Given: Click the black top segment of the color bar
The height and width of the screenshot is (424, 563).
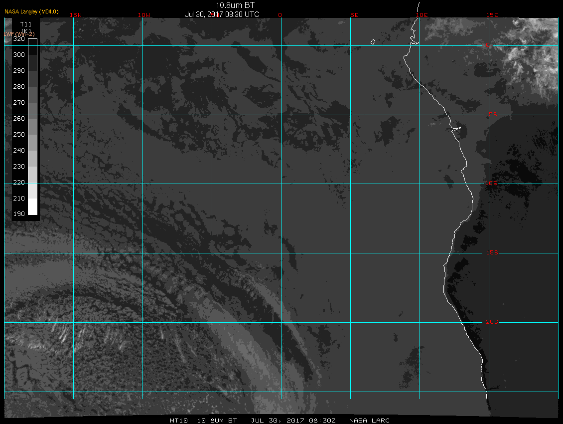Looking at the screenshot, I should (x=33, y=47).
